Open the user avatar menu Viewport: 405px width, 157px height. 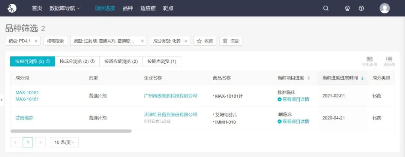coord(385,8)
